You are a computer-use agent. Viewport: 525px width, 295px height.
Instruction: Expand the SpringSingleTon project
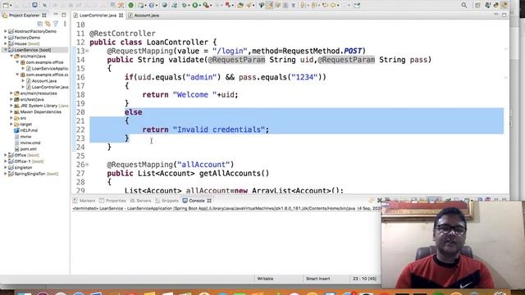click(x=6, y=174)
